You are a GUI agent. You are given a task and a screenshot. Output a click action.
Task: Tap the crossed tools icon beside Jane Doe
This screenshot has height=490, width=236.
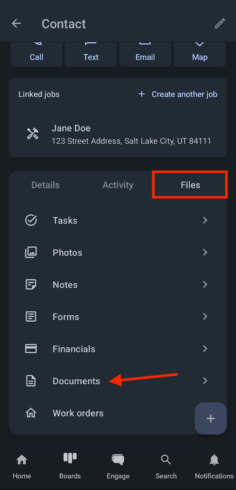[x=33, y=134]
